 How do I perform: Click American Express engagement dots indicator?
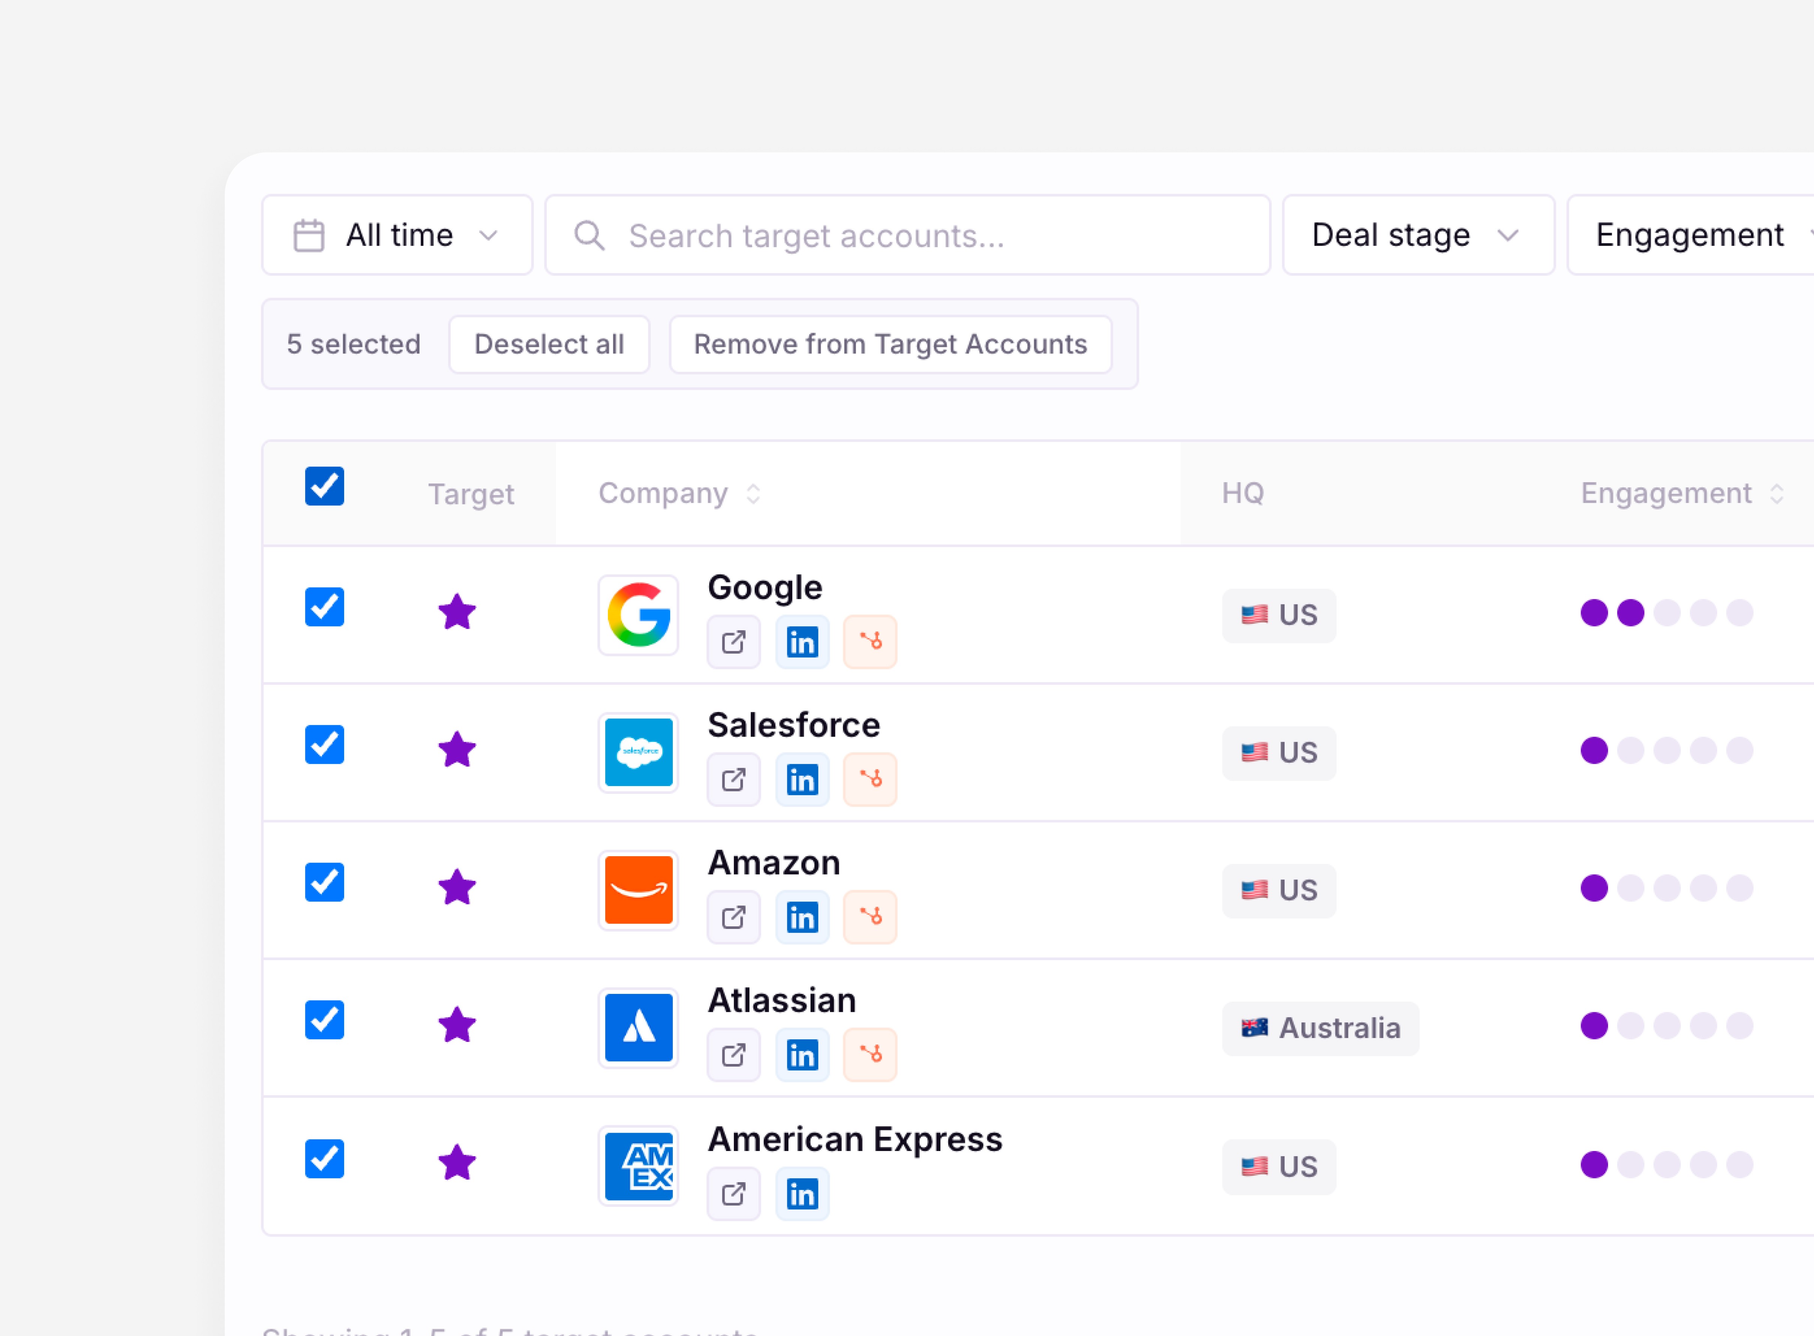tap(1667, 1165)
